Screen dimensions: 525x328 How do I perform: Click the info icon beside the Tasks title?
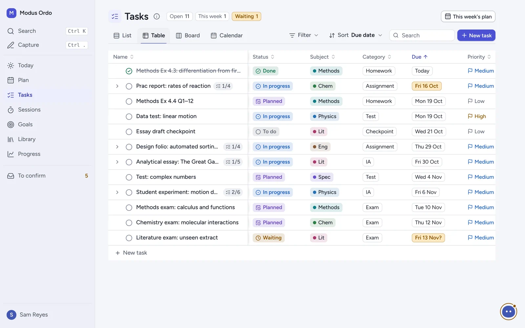click(x=157, y=16)
